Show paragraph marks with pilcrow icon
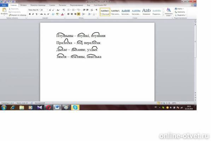The width and height of the screenshot is (211, 141). click(96, 10)
